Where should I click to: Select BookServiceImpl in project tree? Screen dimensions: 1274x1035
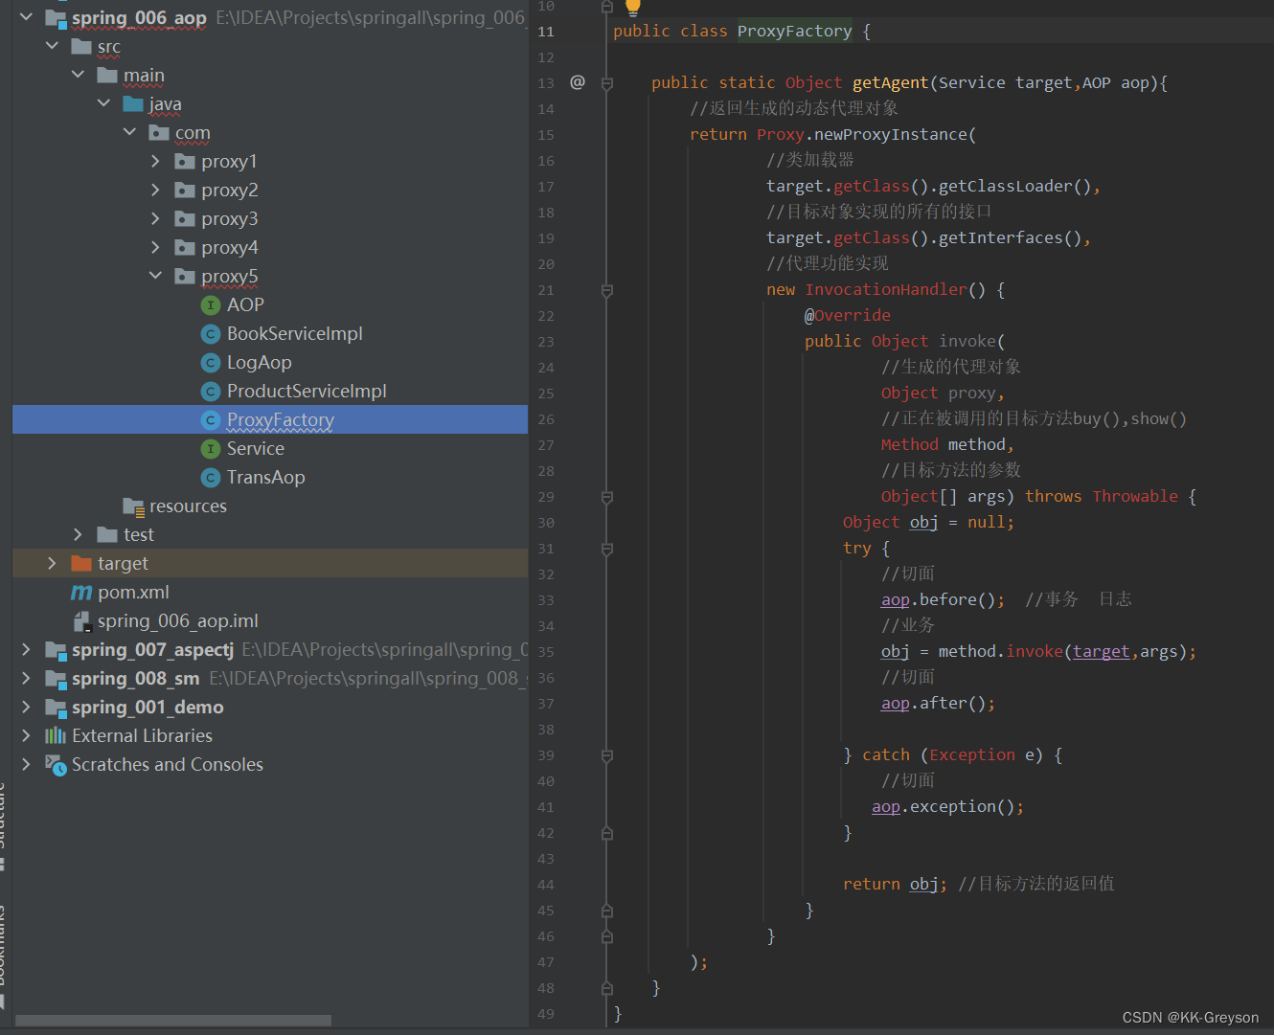(x=270, y=333)
